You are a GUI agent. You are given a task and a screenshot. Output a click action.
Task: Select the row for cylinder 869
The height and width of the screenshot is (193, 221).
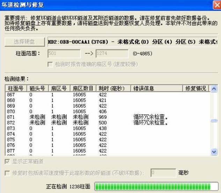108,106
